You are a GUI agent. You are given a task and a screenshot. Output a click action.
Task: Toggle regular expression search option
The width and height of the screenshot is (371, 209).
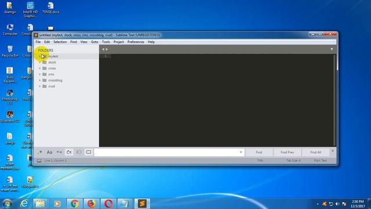(39, 152)
